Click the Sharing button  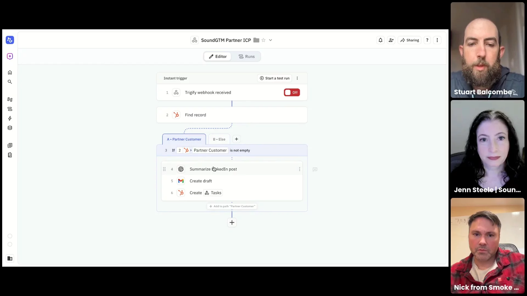(410, 40)
